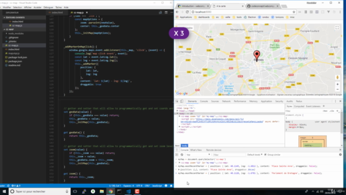Open the Default levels dropdown
The image size is (346, 195).
255,155
